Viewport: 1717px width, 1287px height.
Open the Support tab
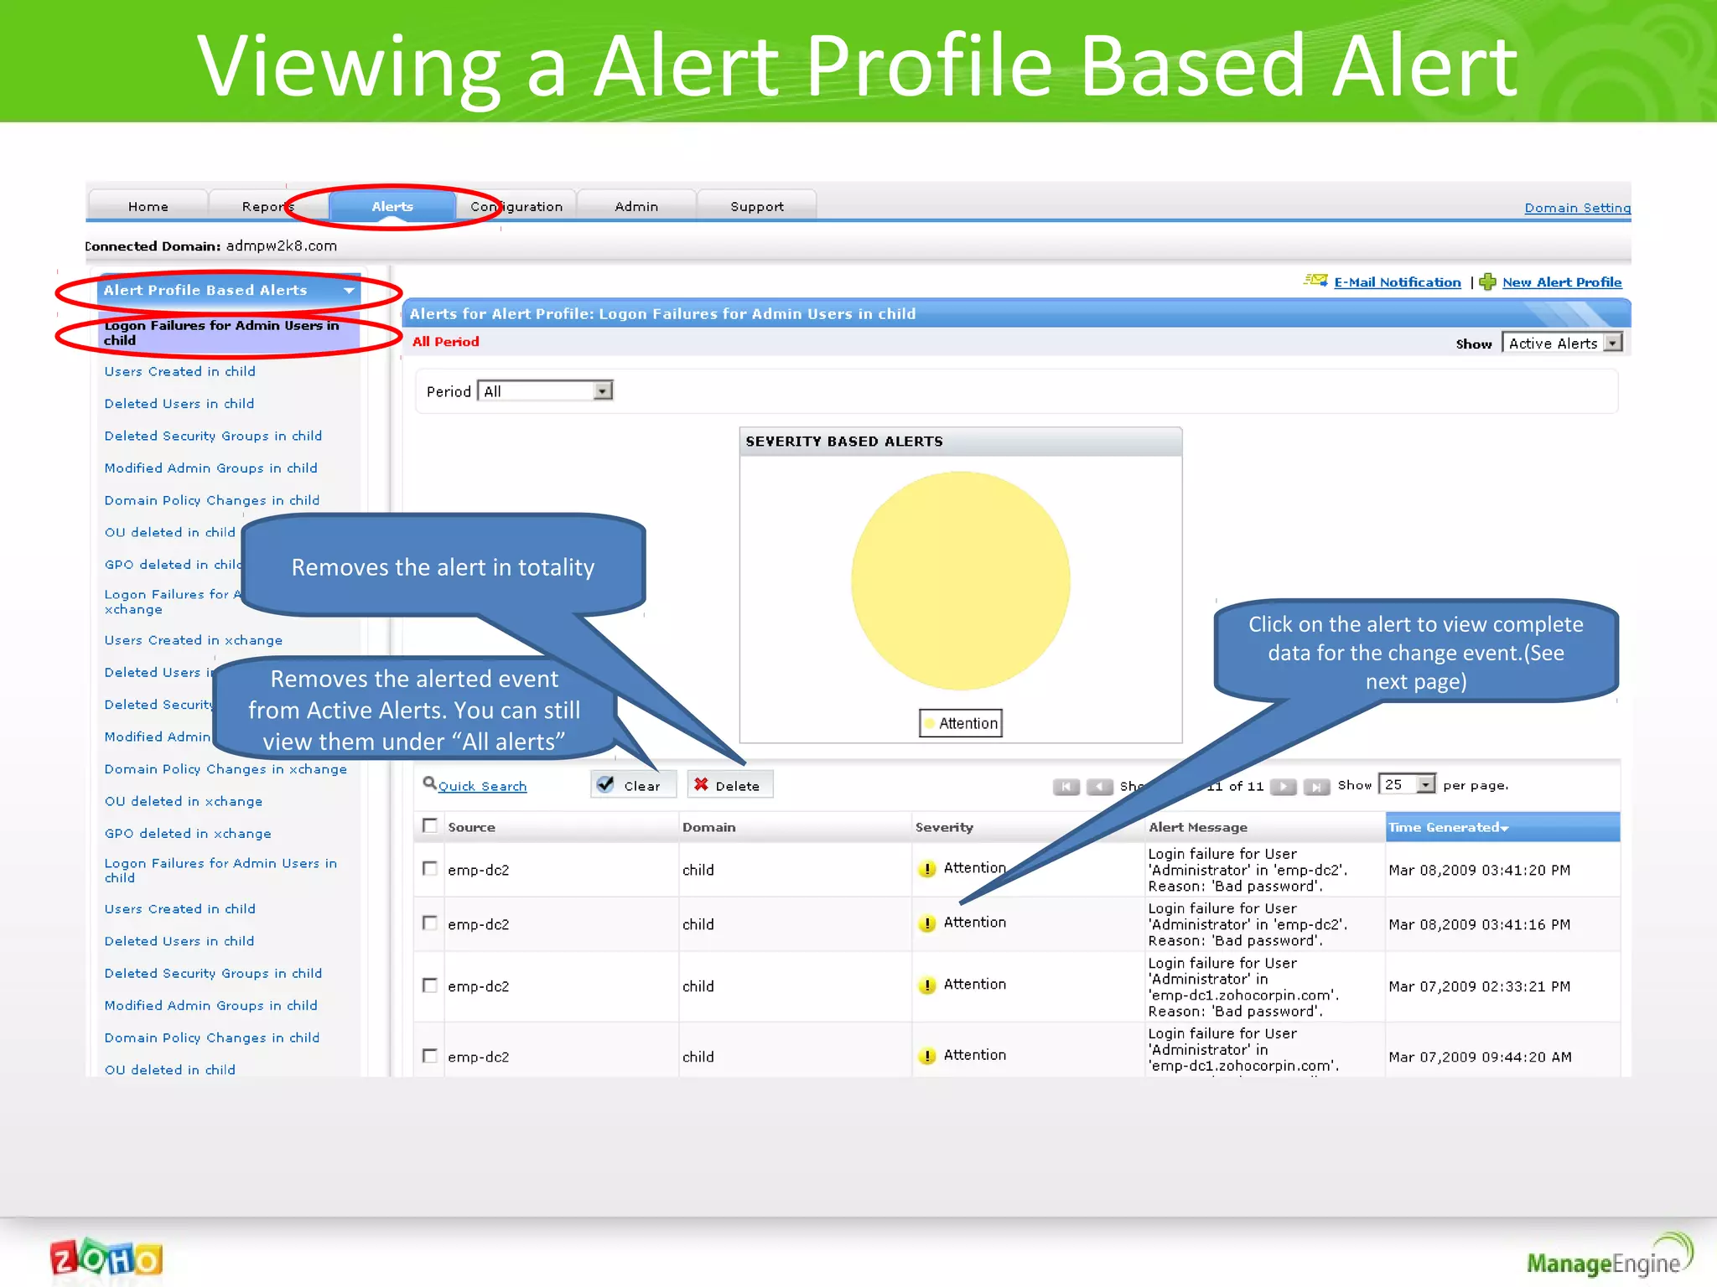[757, 206]
